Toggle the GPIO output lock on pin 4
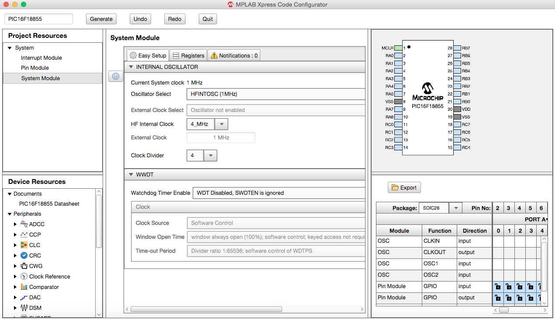This screenshot has height=319, width=555. 520,298
